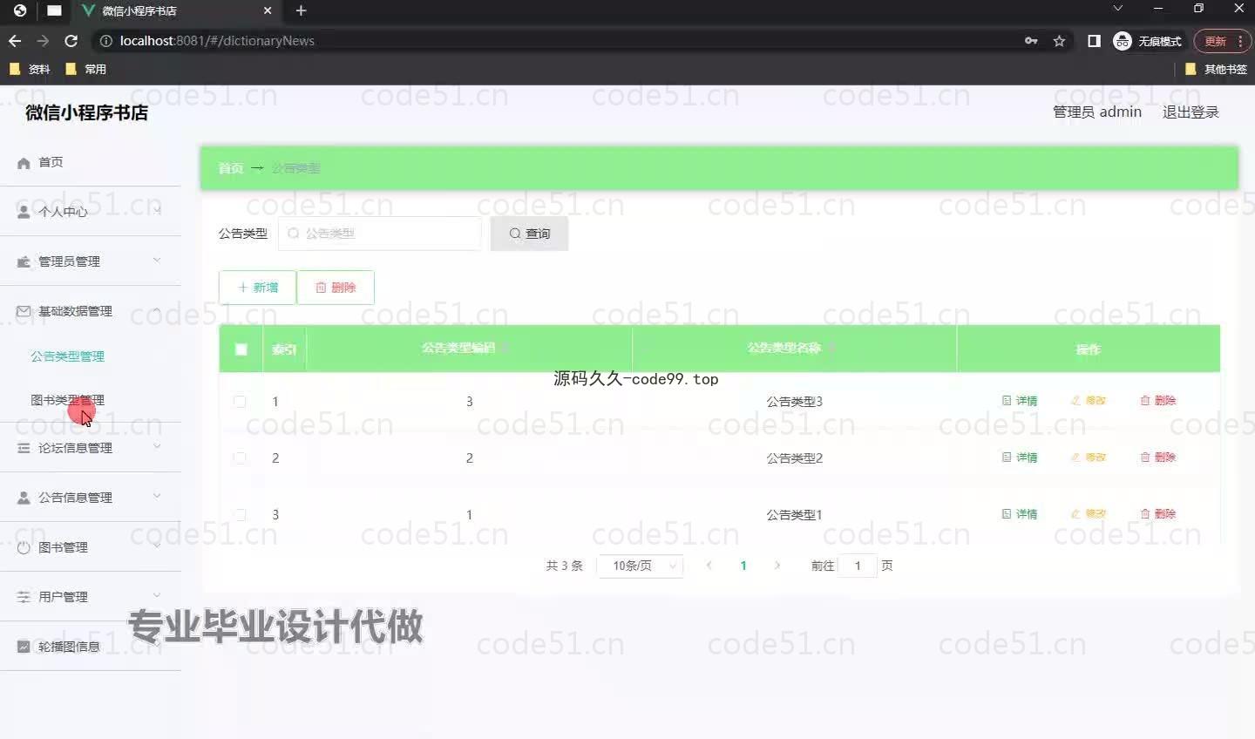Open the 用户管理 sidebar menu

coord(91,596)
